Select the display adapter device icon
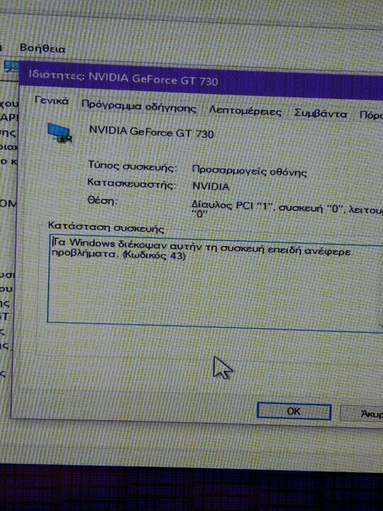Image resolution: width=383 pixels, height=511 pixels. [x=60, y=133]
